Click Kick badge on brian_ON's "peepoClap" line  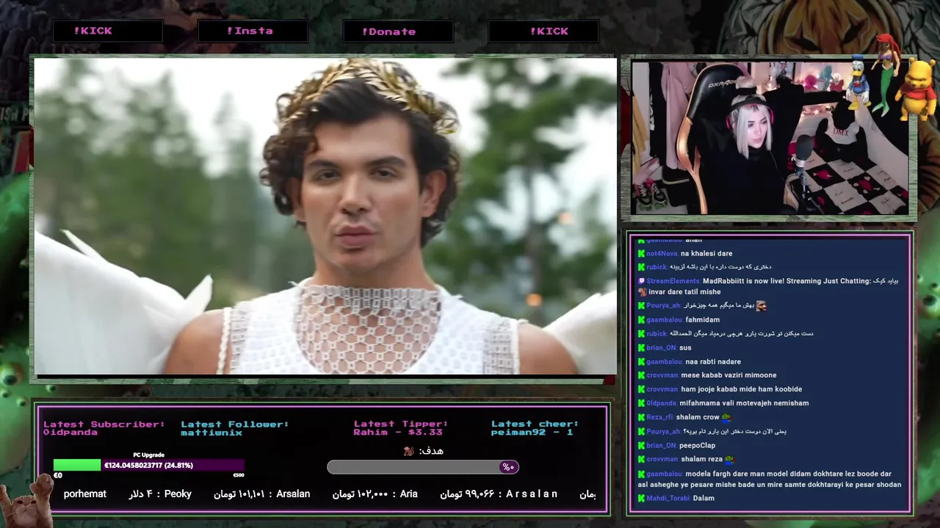(x=641, y=445)
